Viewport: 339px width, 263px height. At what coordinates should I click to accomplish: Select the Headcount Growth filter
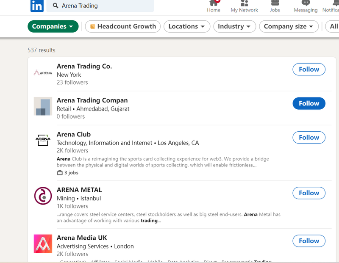(123, 26)
